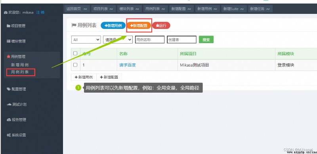
Task: Click the 配置管理 tags icon
Action: (x=9, y=89)
